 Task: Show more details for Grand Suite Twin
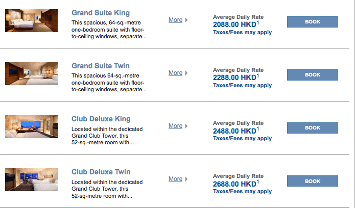[176, 73]
